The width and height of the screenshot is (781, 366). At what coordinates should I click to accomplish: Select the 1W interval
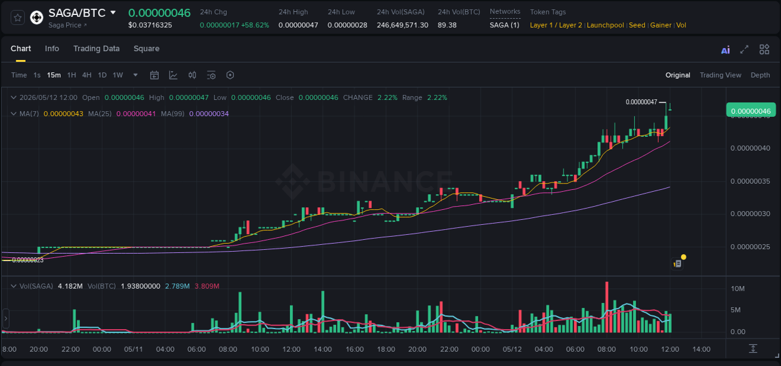coord(117,75)
